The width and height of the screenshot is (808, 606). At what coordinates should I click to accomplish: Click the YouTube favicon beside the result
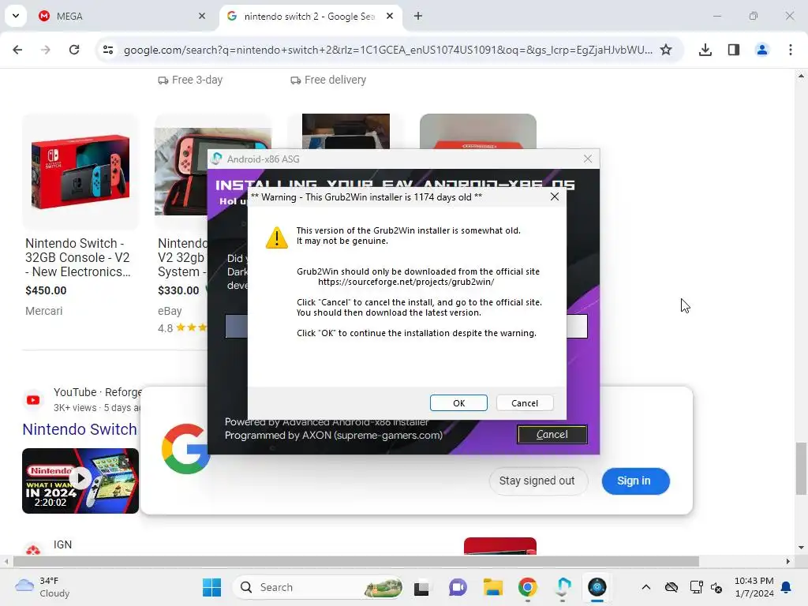33,399
